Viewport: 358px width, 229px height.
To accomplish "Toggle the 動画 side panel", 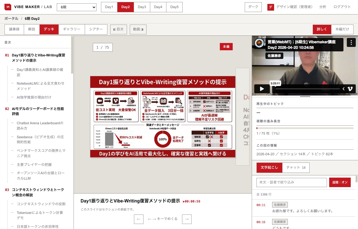I will point(138,29).
